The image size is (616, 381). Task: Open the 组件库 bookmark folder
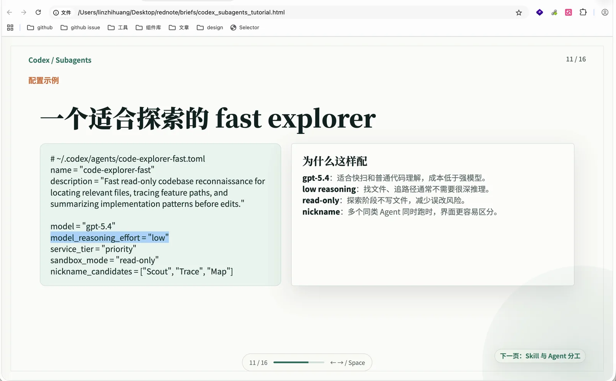point(148,27)
